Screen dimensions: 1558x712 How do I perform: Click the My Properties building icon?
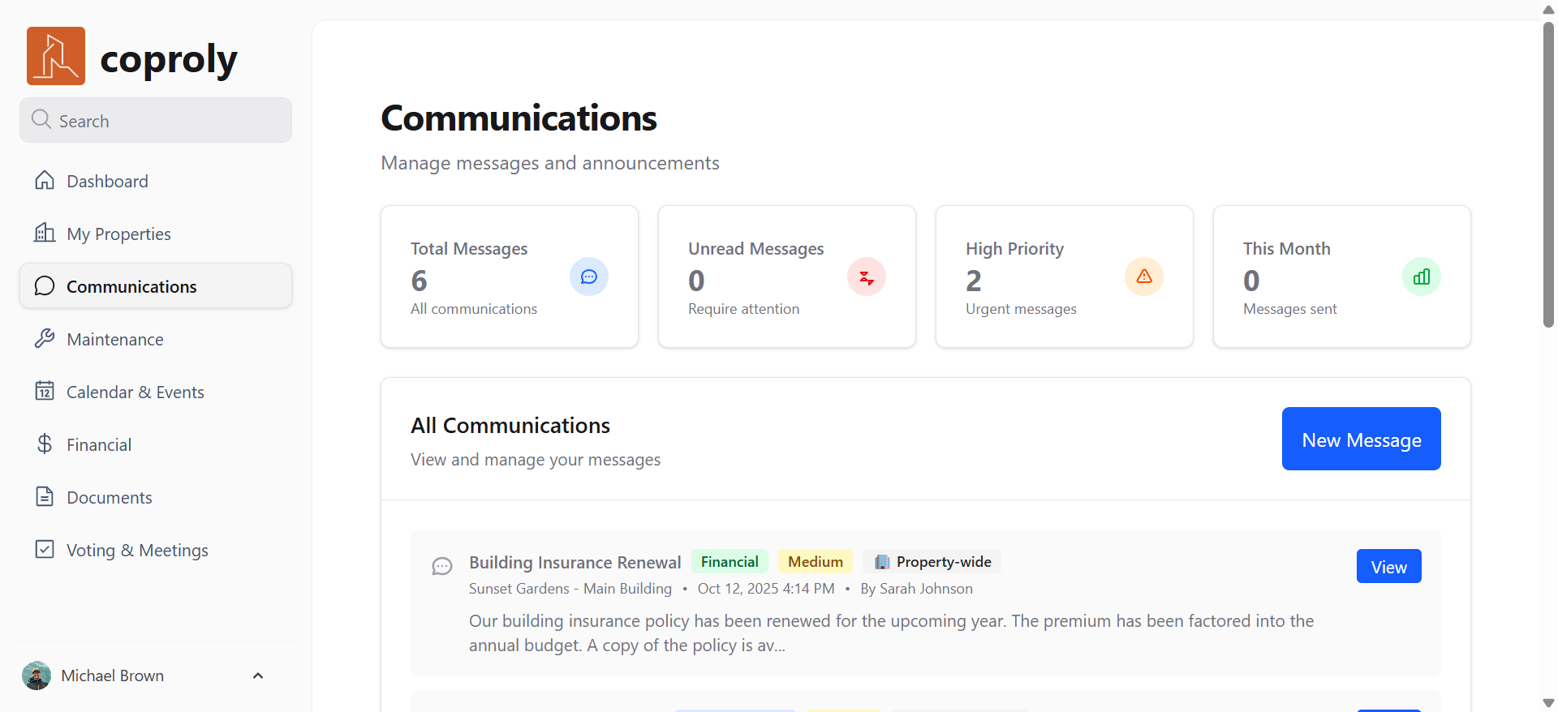pyautogui.click(x=45, y=233)
